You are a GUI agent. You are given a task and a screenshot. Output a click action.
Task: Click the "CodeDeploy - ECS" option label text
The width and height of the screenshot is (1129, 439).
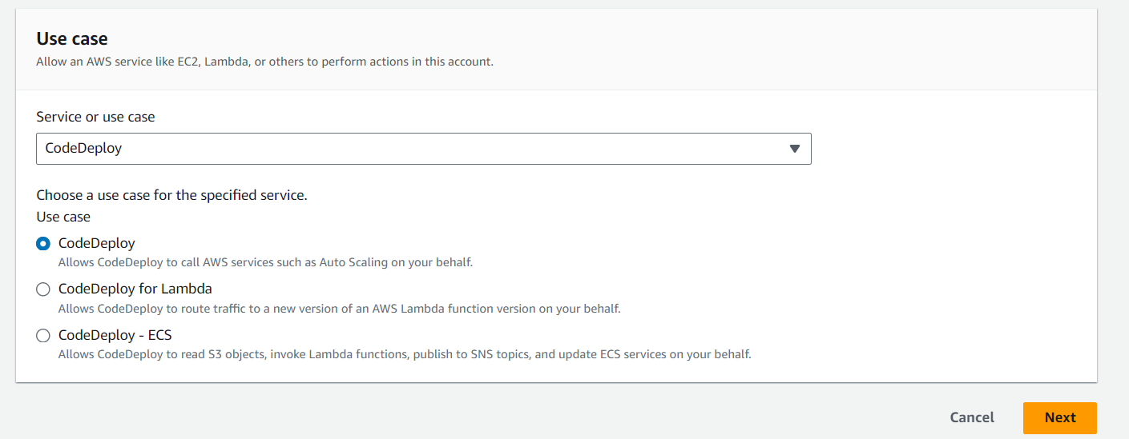[x=115, y=335]
